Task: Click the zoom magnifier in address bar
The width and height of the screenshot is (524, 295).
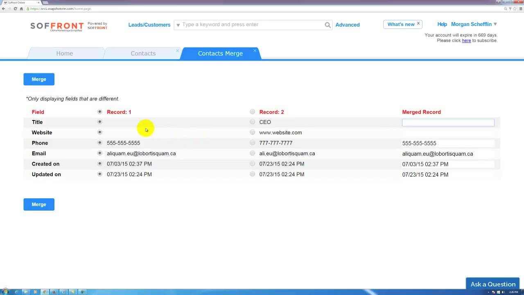Action: pyautogui.click(x=506, y=9)
